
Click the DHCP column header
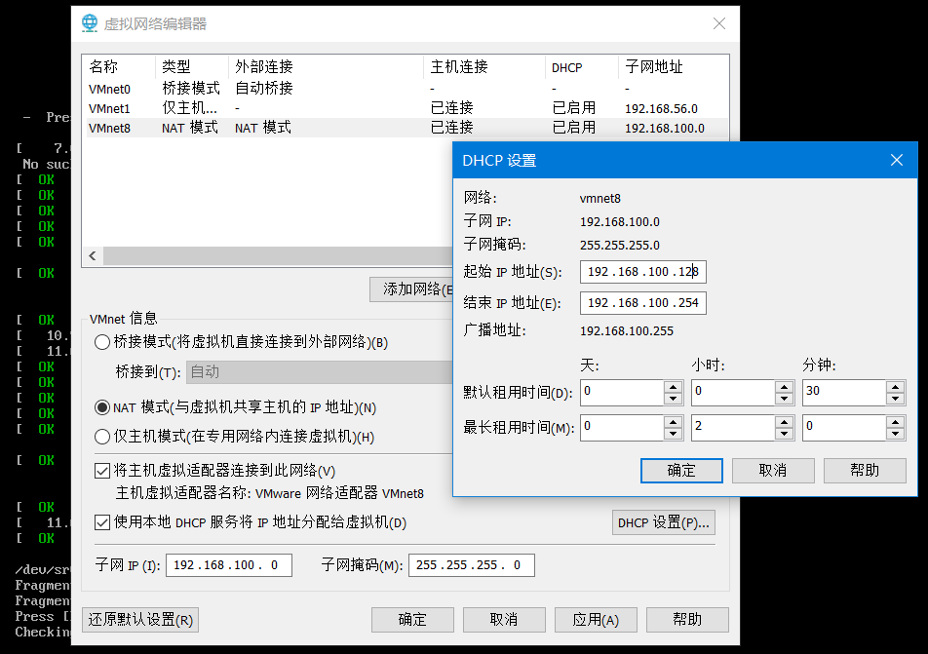582,67
